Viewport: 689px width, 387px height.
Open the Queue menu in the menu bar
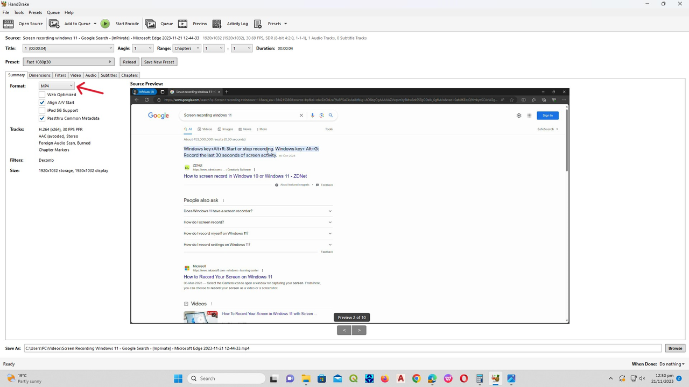coord(53,12)
